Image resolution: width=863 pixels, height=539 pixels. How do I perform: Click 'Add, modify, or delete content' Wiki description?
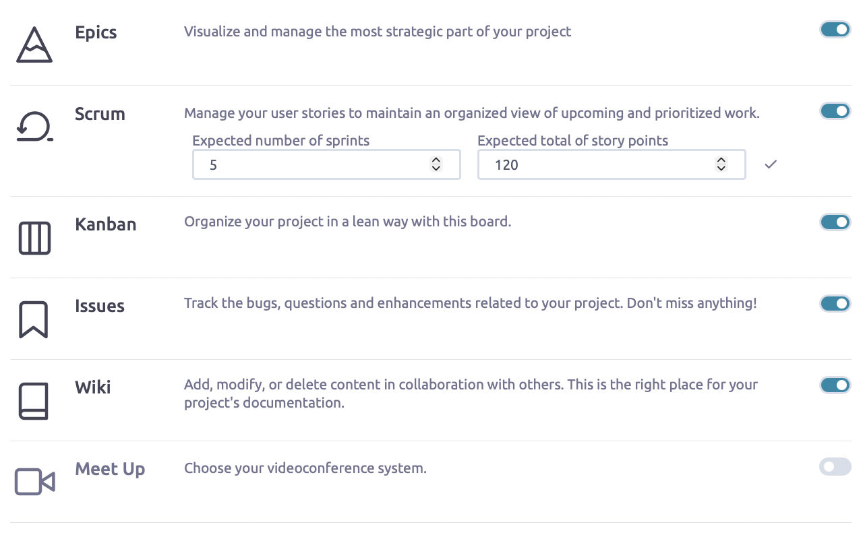tap(471, 393)
